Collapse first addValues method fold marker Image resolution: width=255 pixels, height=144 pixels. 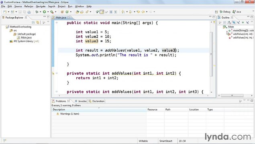57,73
